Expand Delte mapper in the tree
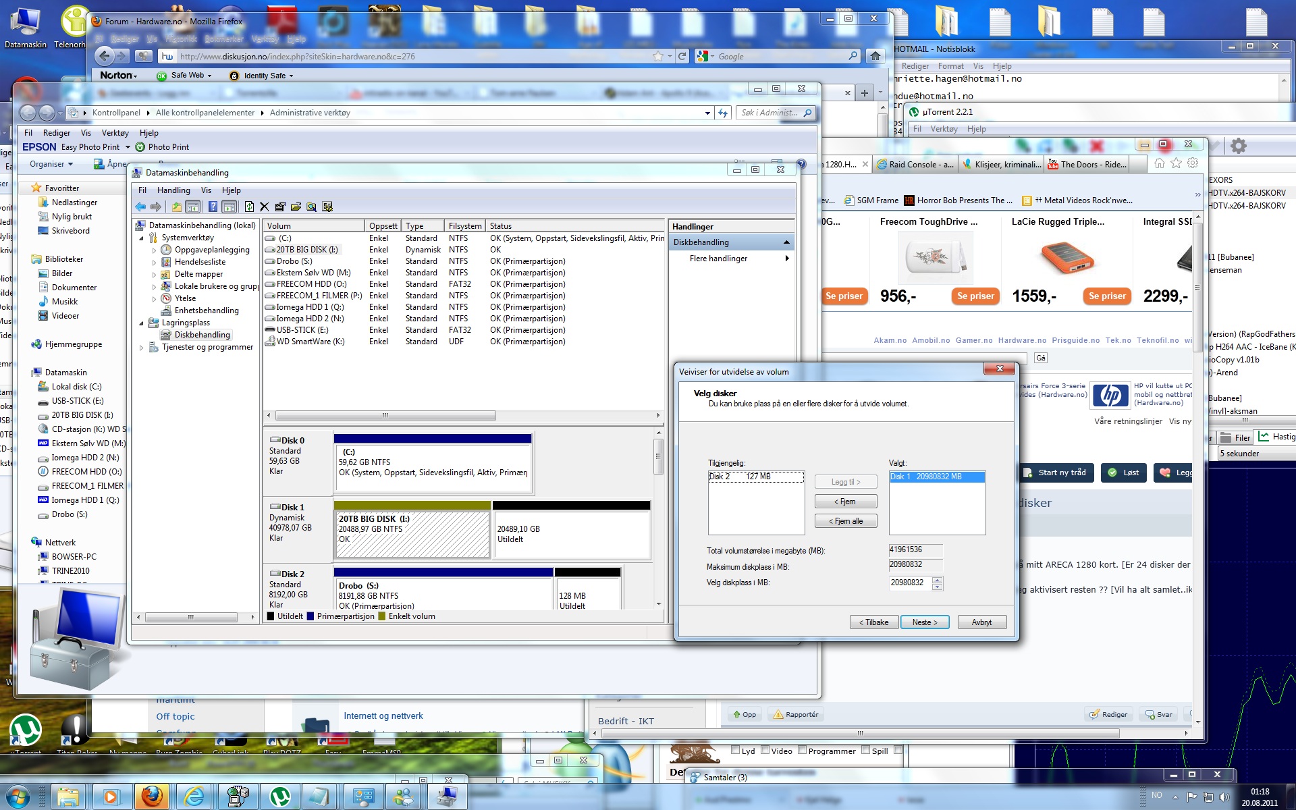Screen dimensions: 1296x810 (x=154, y=275)
